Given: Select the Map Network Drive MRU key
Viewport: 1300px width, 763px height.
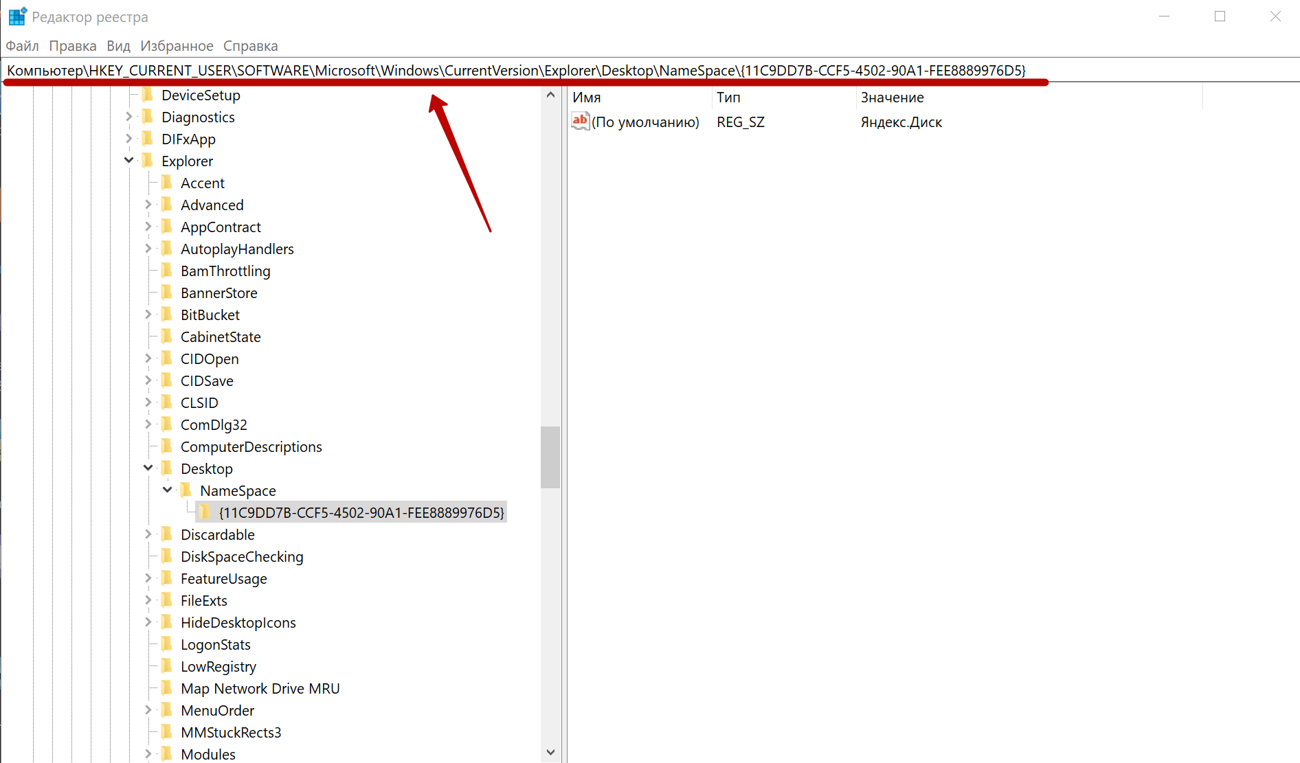Looking at the screenshot, I should 260,689.
